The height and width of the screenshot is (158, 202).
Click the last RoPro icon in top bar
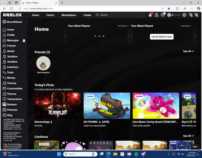pos(196,15)
